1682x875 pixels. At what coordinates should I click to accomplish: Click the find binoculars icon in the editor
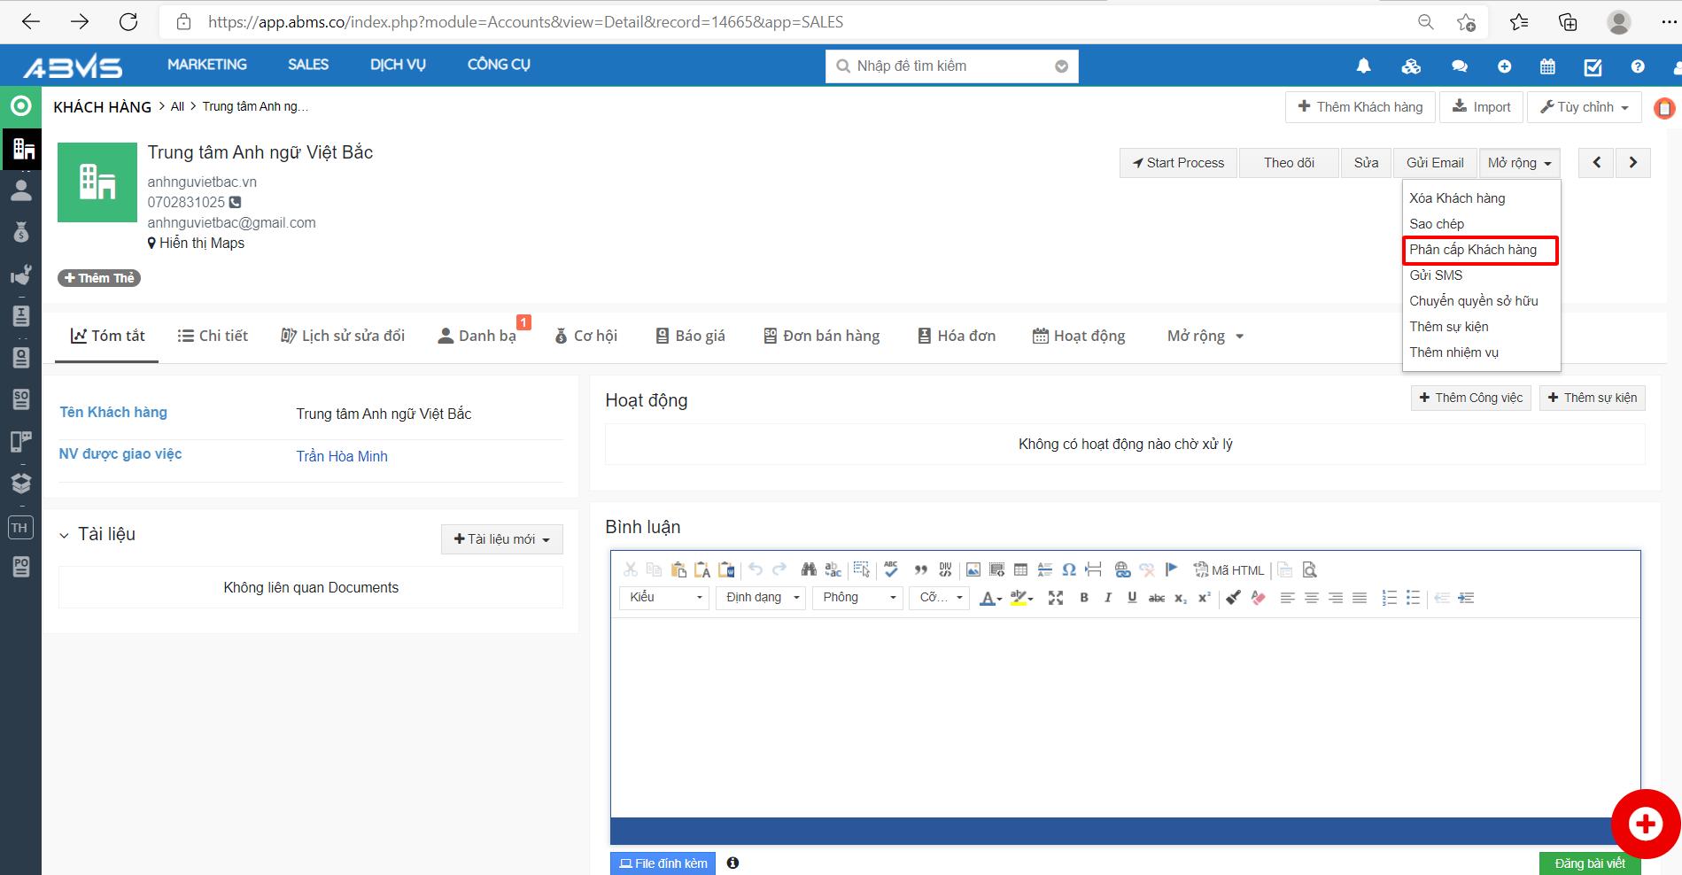(x=808, y=570)
